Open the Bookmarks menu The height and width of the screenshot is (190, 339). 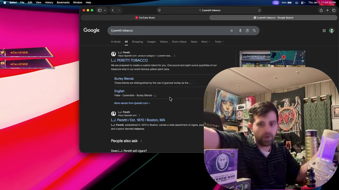point(63,2)
